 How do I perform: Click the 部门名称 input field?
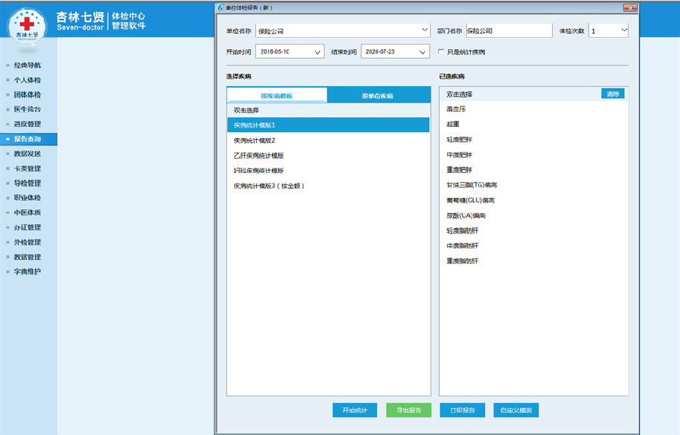point(508,31)
